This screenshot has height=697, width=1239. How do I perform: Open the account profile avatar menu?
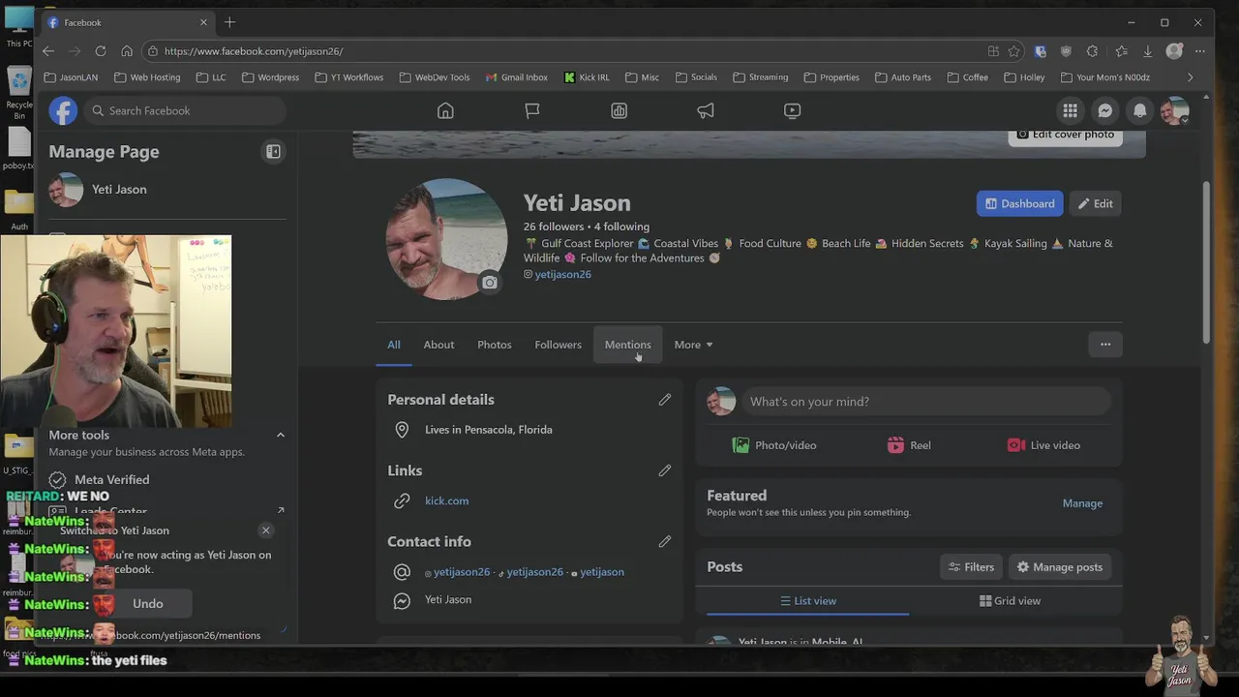point(1174,110)
